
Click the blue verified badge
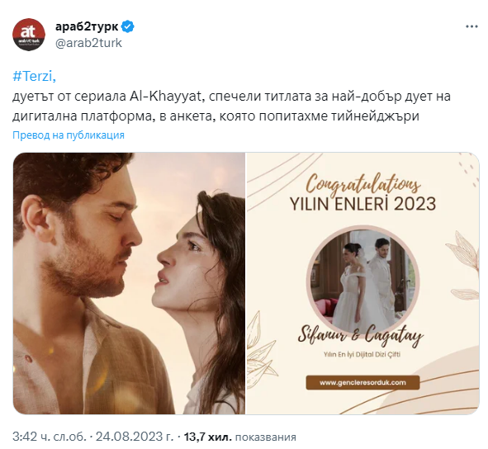coord(127,26)
